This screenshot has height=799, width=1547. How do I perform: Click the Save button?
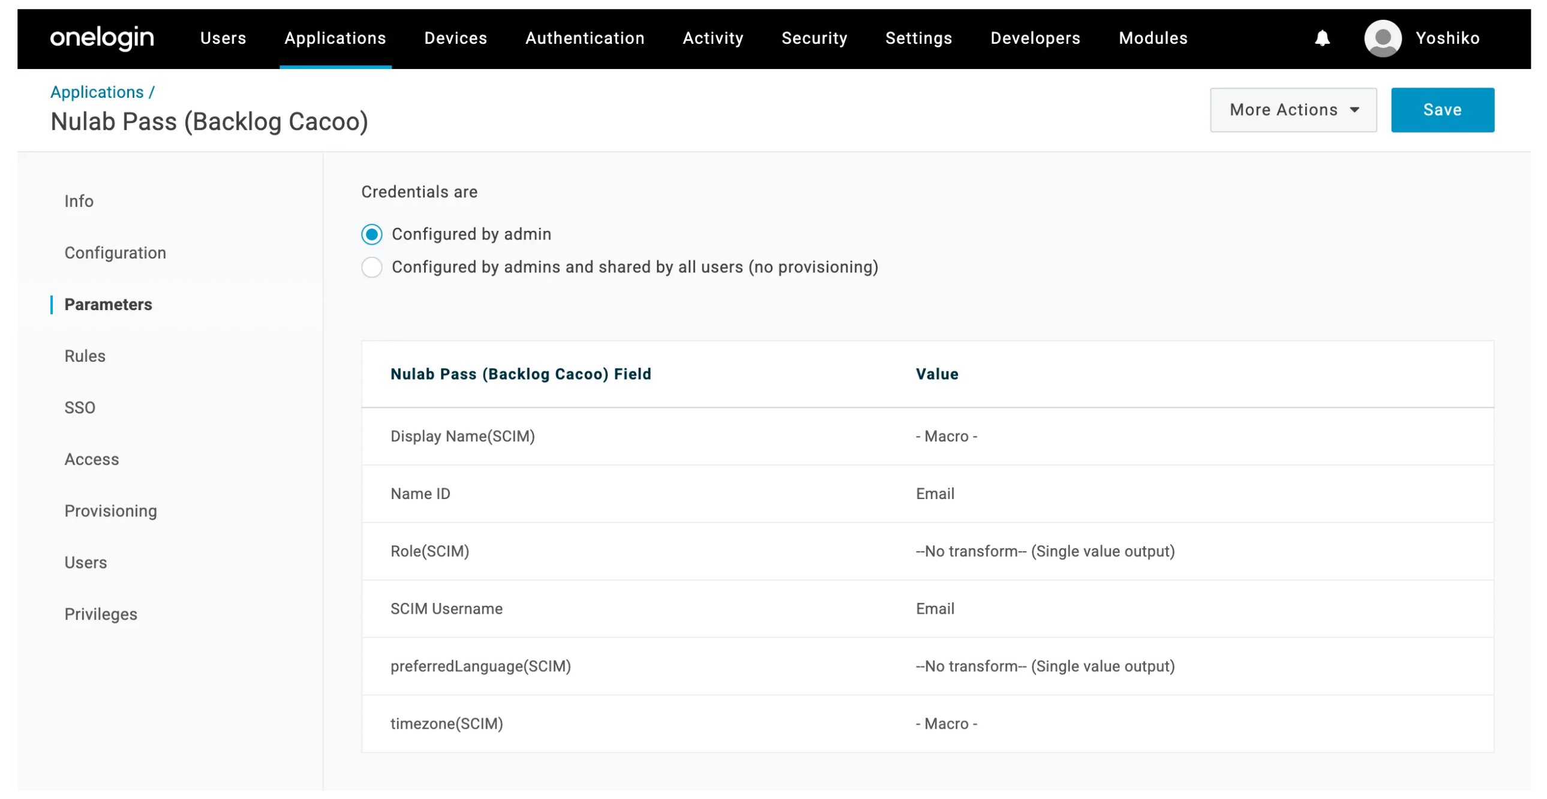(1443, 110)
